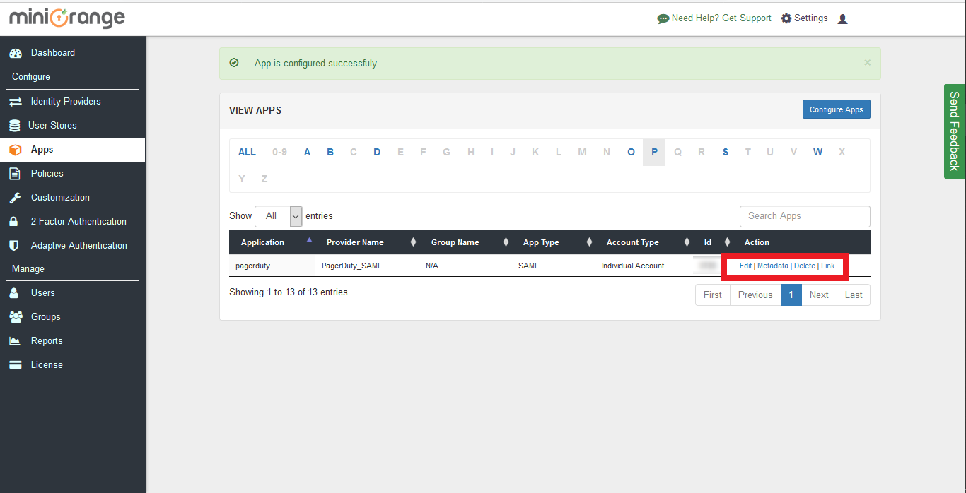Click the pagerduty application cell

click(x=272, y=266)
